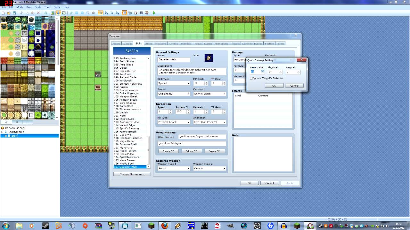This screenshot has height=230, width=410.
Task: Open the Character Generator toolbar icon
Action: point(147,13)
